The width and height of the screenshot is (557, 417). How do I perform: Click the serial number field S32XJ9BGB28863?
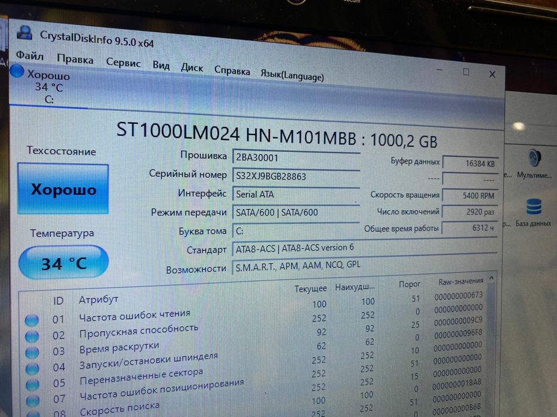[296, 176]
